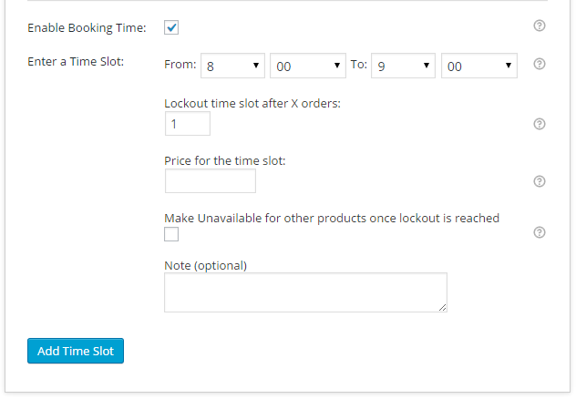The height and width of the screenshot is (399, 576).
Task: Show help for Price for the time slot
Action: tap(540, 181)
